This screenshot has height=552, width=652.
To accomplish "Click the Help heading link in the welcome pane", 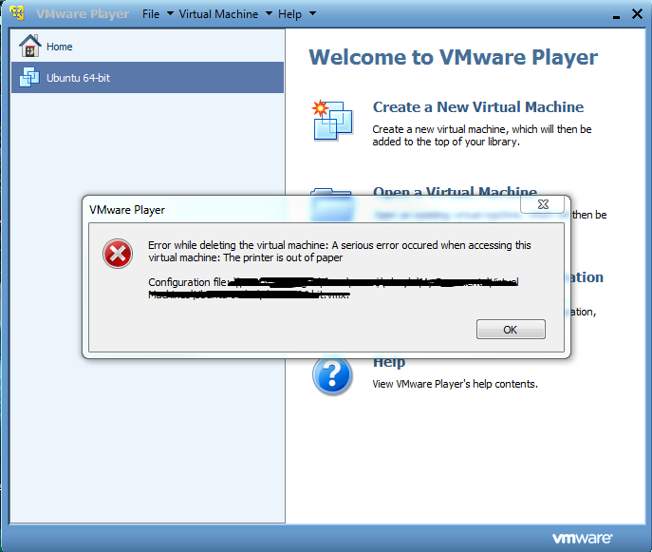I will click(389, 362).
